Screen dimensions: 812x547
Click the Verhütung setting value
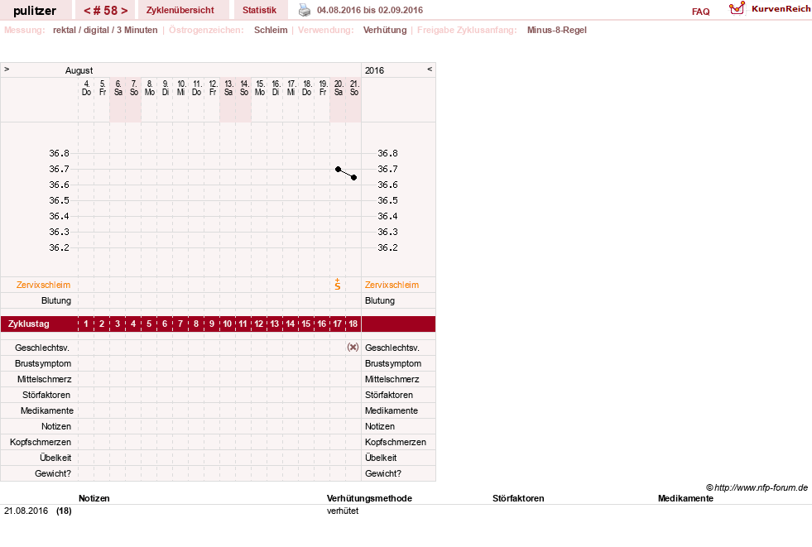[x=385, y=30]
